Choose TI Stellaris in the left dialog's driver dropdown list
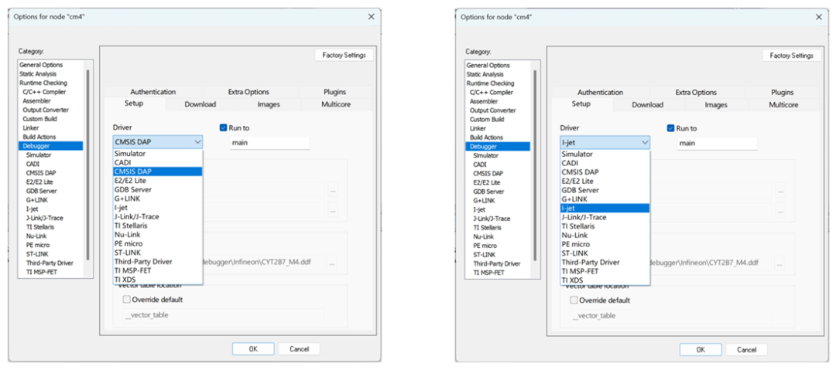Screen dimensions: 836x370 click(158, 226)
